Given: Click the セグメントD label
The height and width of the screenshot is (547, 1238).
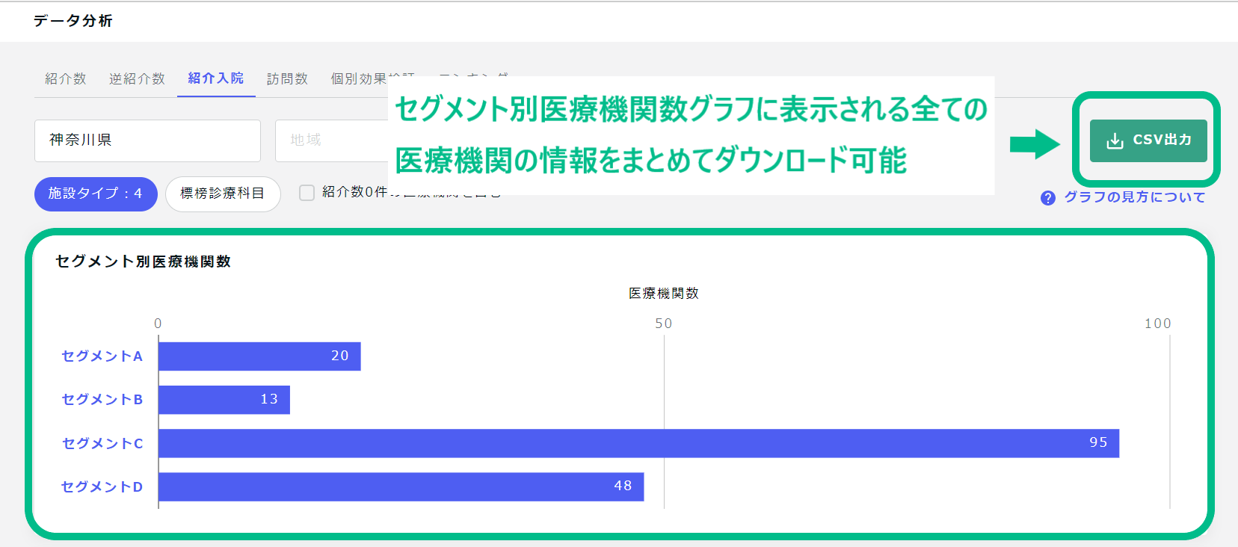Looking at the screenshot, I should [102, 487].
